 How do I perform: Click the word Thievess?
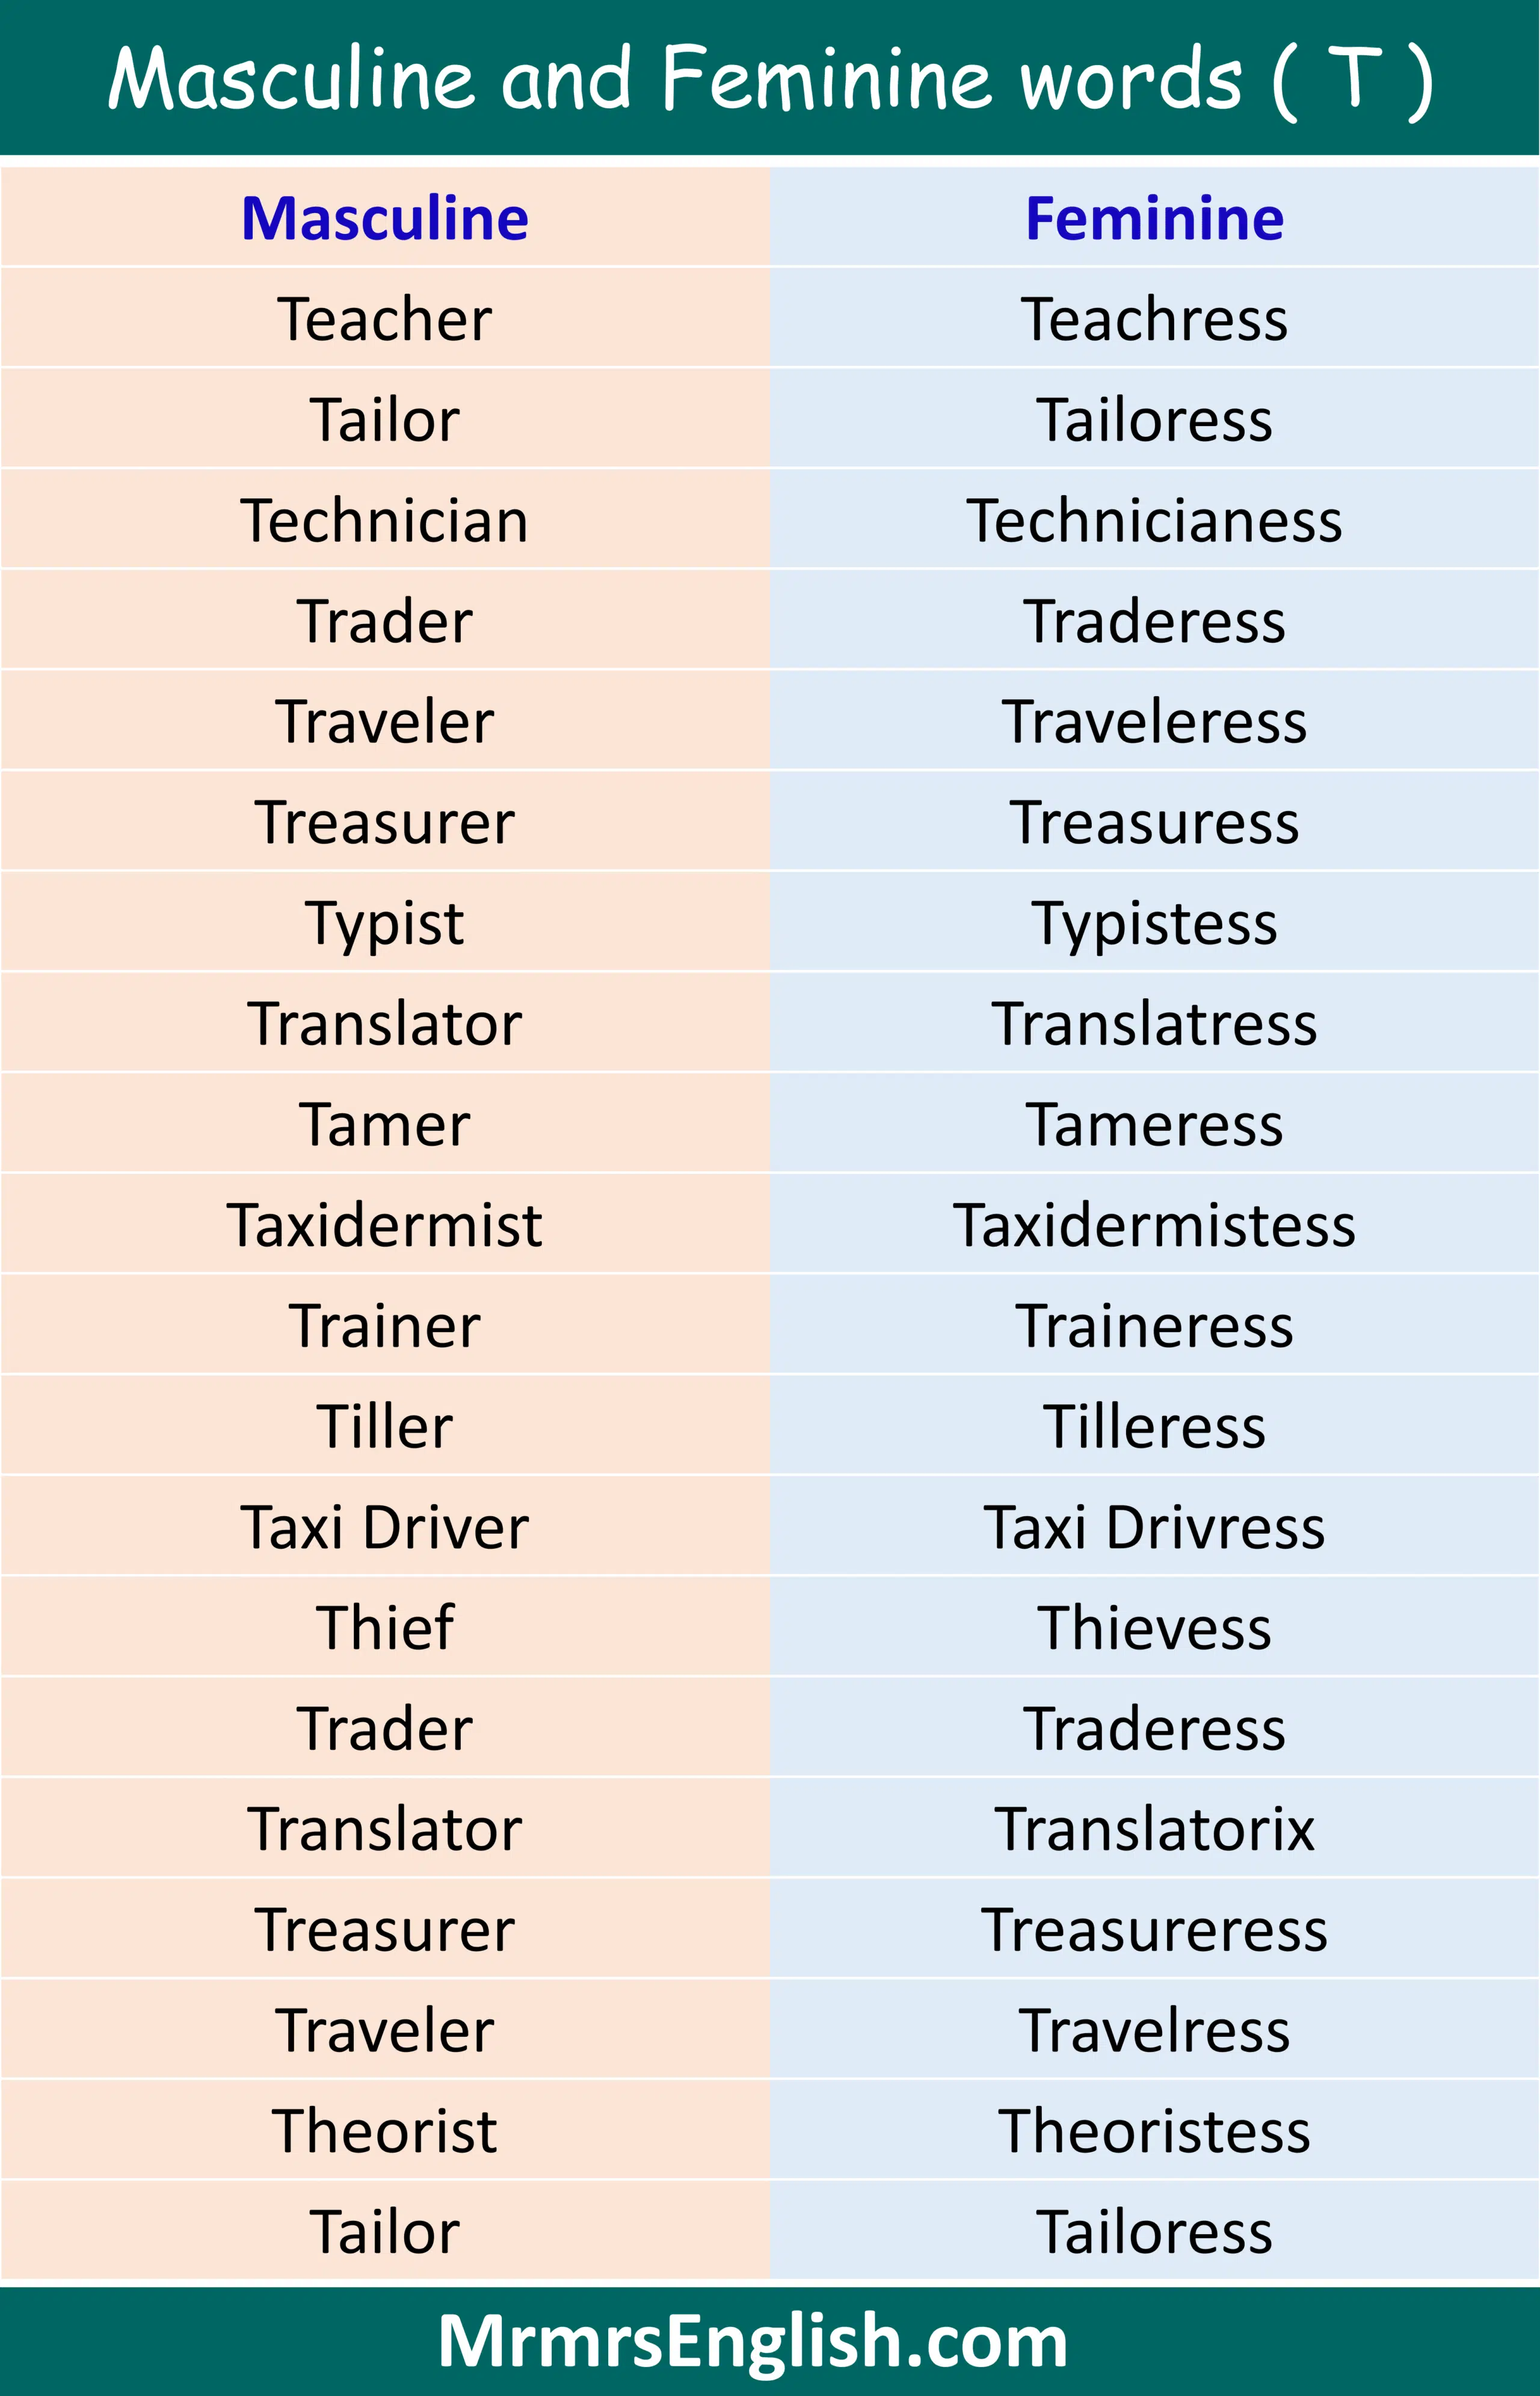pyautogui.click(x=1154, y=1628)
